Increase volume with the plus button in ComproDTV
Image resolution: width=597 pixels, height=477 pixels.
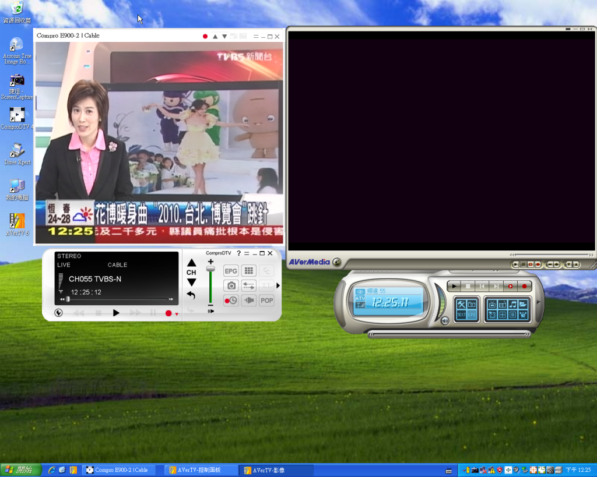pyautogui.click(x=210, y=262)
